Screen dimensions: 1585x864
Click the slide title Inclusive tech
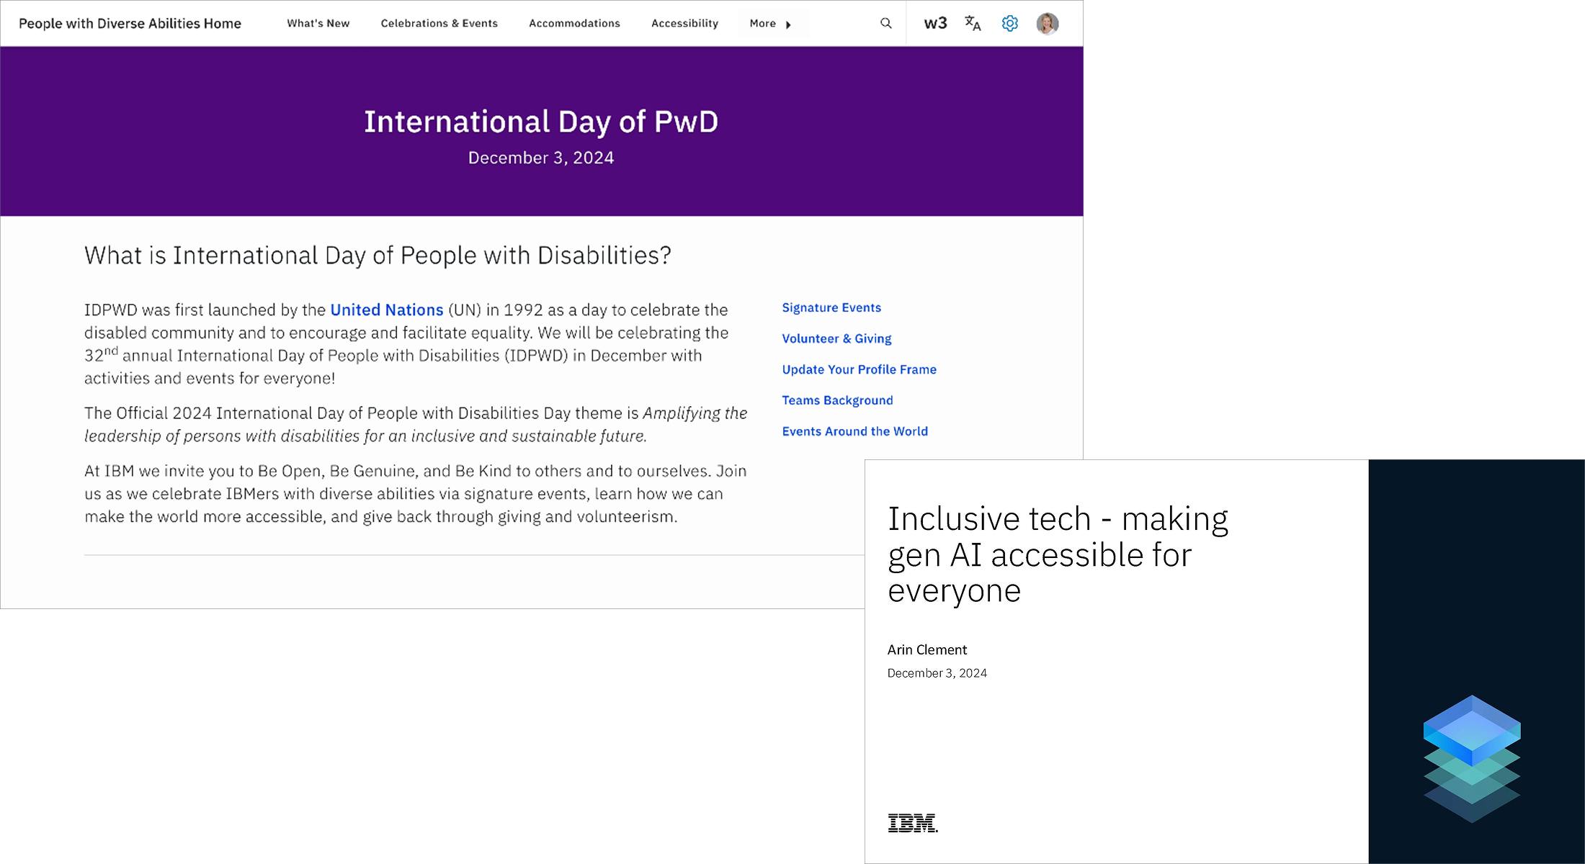coord(1058,554)
